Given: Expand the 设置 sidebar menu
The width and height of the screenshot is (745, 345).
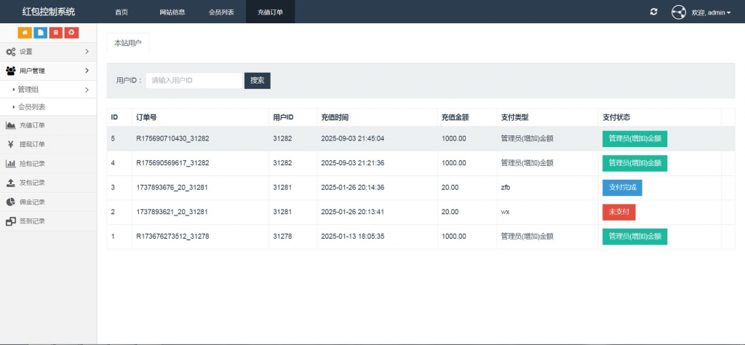Looking at the screenshot, I should pos(48,52).
